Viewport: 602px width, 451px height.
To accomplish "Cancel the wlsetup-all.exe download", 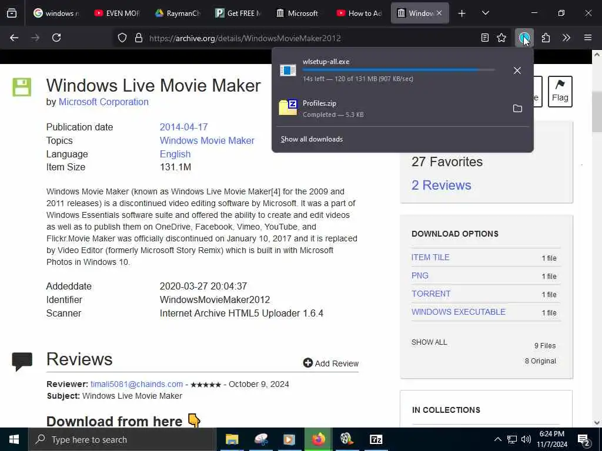I will point(517,70).
